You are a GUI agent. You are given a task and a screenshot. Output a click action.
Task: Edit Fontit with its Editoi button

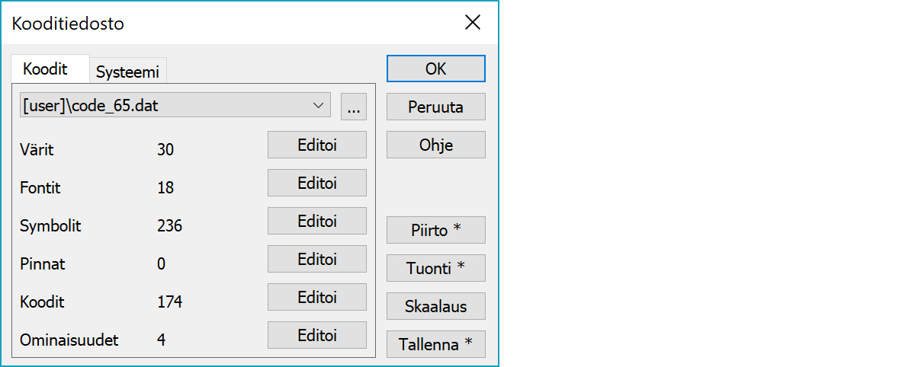click(x=317, y=183)
